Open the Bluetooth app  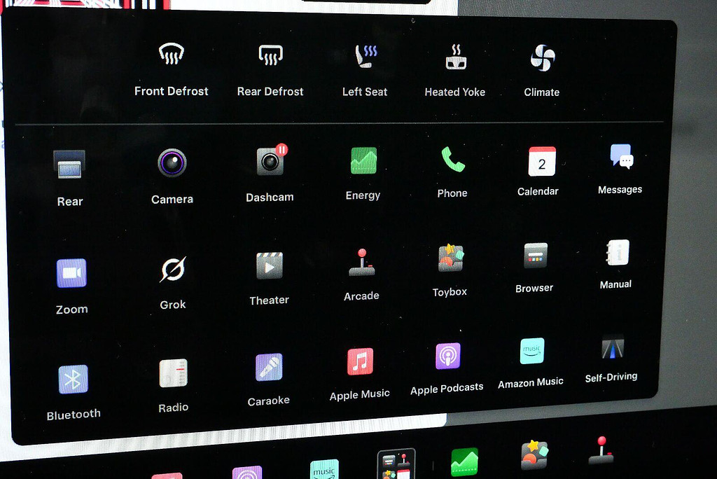click(73, 393)
